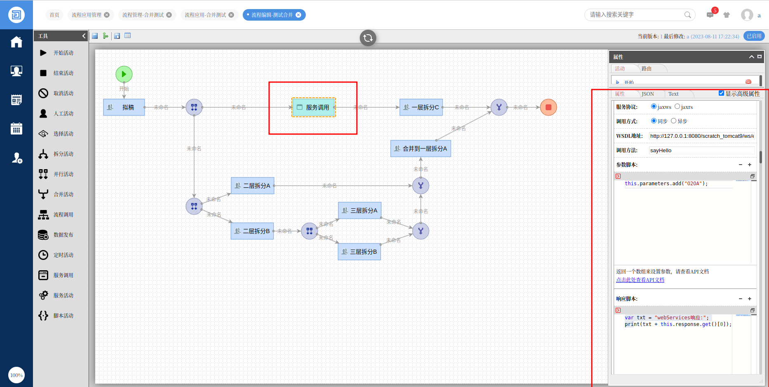Maximize the 属性 panel square icon

(x=760, y=57)
